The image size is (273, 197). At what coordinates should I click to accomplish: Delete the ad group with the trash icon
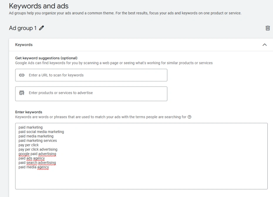(x=267, y=28)
